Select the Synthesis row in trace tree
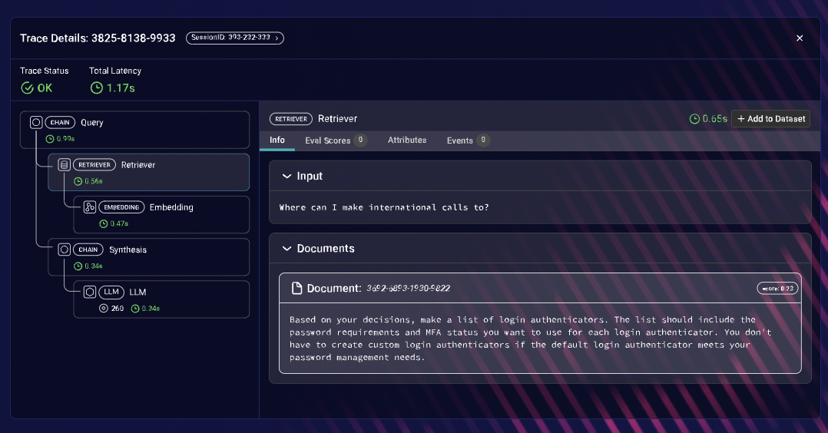This screenshot has width=828, height=433. coord(148,256)
